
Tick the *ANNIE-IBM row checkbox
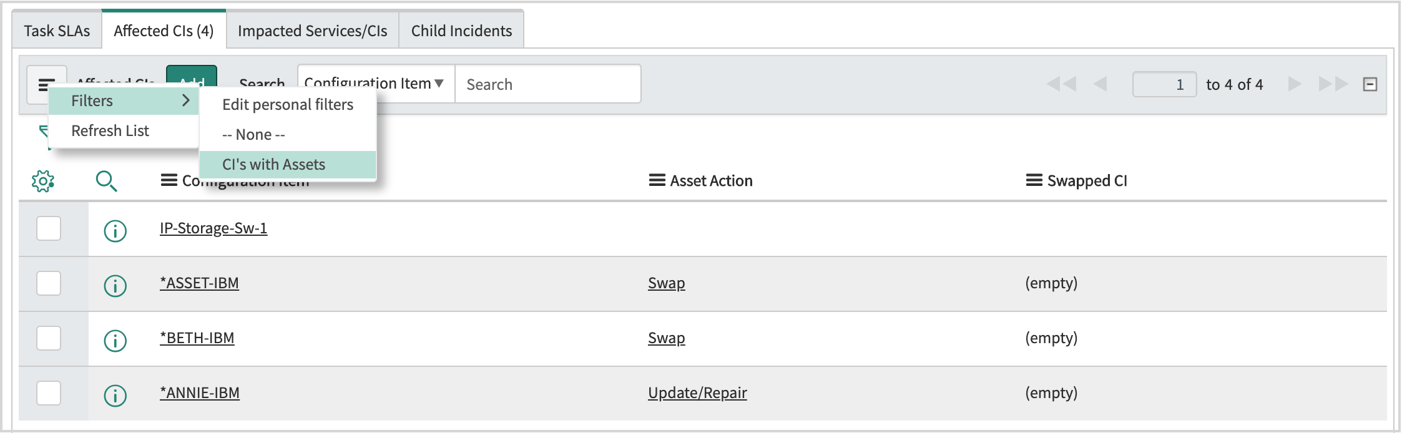(x=49, y=393)
